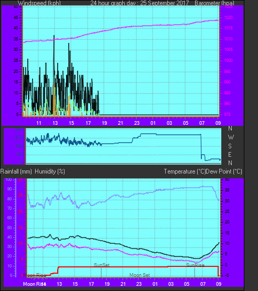258x291 pixels.
Task: Click the Dew Point (°C) axis title
Action: click(x=224, y=171)
